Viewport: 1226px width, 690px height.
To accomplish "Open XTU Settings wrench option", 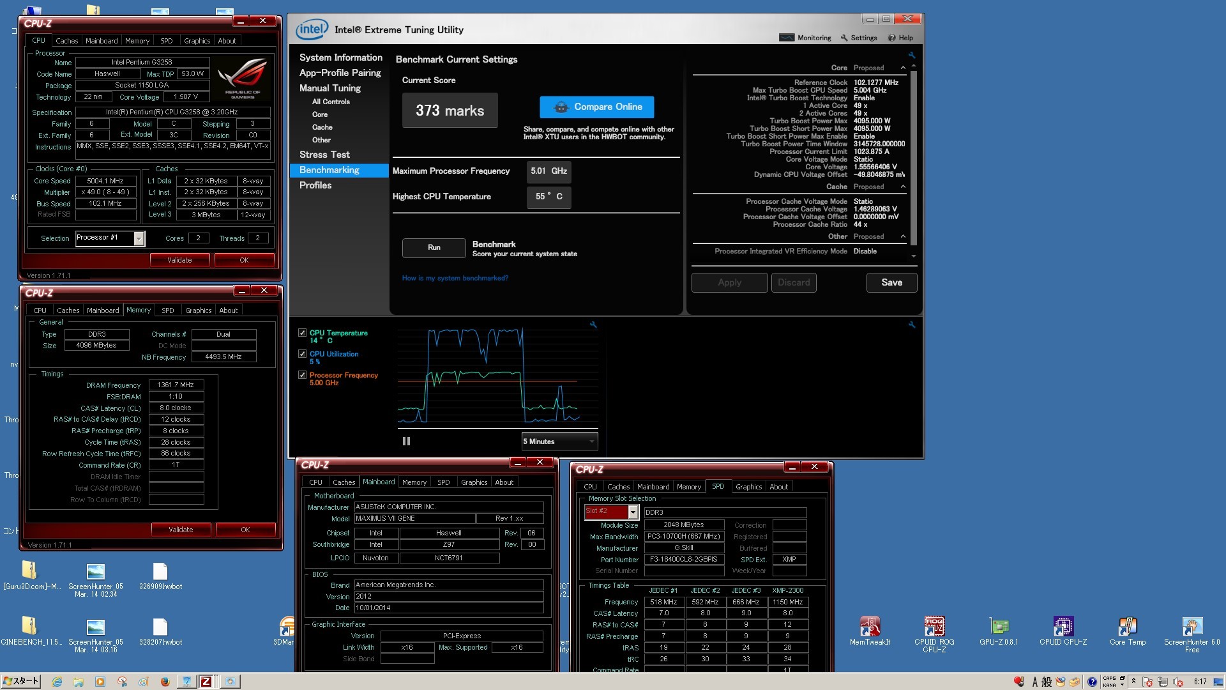I will [859, 38].
